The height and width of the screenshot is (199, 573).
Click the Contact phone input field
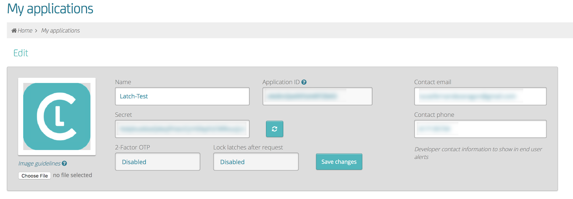480,129
